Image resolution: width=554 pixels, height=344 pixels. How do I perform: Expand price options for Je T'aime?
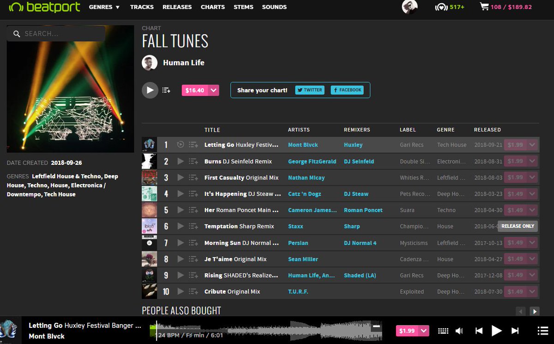[x=532, y=259]
